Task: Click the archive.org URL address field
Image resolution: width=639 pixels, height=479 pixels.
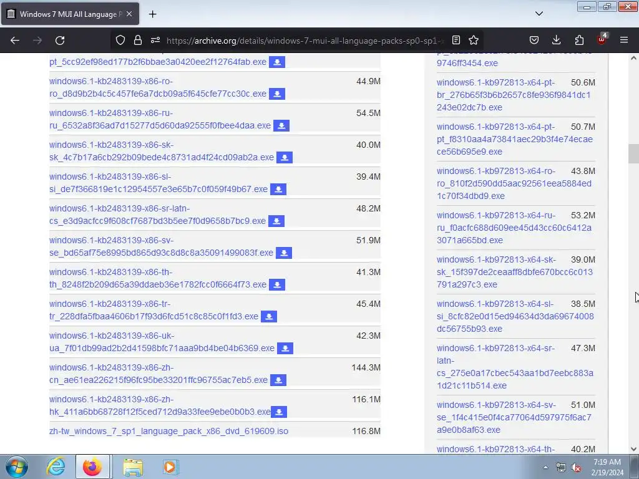Action: click(304, 41)
